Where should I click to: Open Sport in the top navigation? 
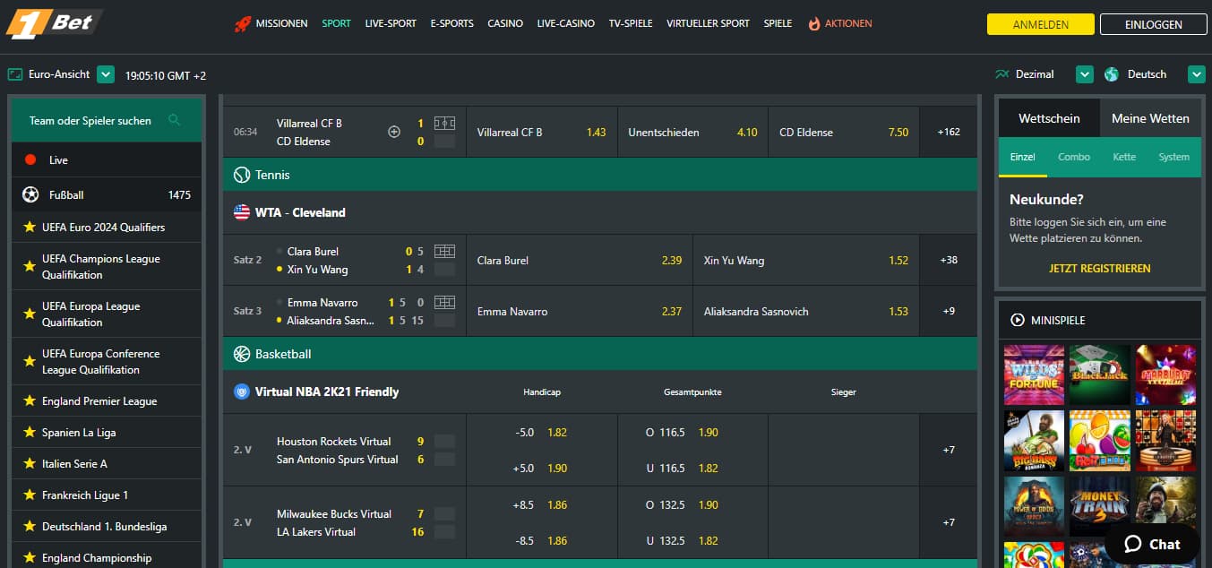point(336,23)
